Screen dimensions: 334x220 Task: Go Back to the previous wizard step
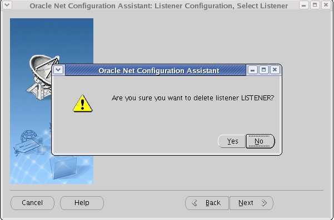pos(207,203)
